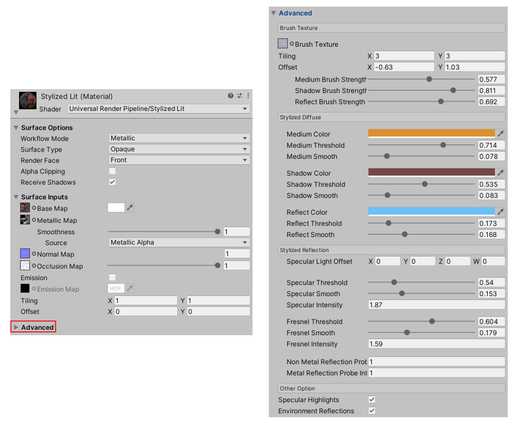Click the Metallic Map texture thumbnail

tap(25, 219)
